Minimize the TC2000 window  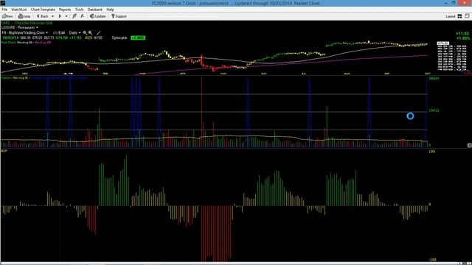point(445,3)
